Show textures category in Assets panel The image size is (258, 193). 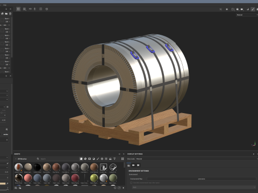tap(106, 159)
